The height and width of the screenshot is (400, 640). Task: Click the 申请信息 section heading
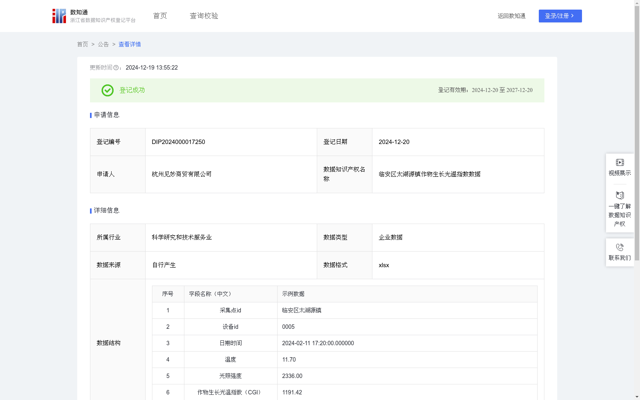(106, 115)
